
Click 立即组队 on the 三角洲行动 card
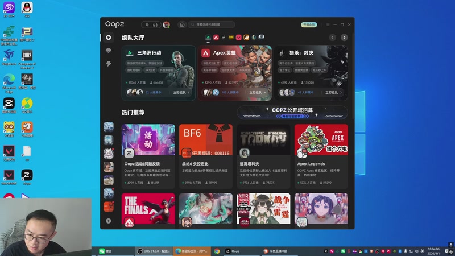[181, 92]
